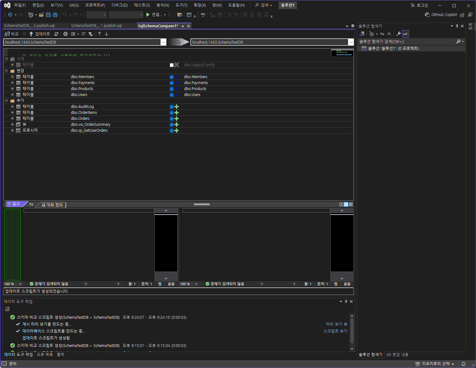Open the 미리 보기 뷰 link

tap(336, 324)
